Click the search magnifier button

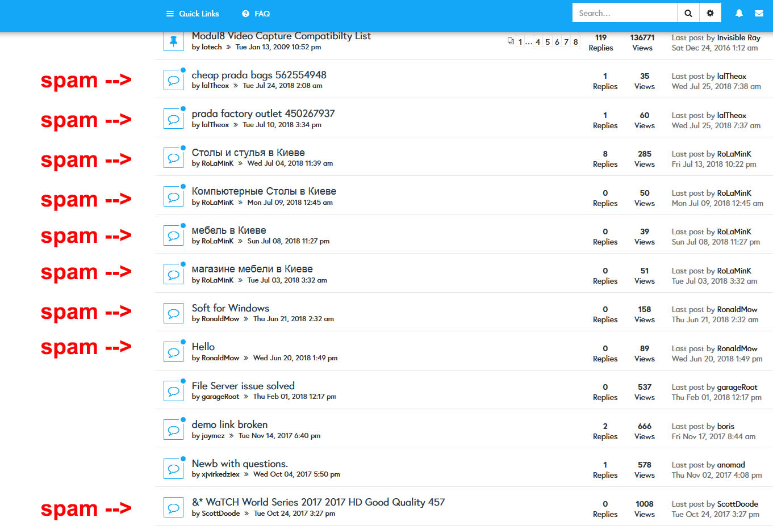click(x=688, y=13)
